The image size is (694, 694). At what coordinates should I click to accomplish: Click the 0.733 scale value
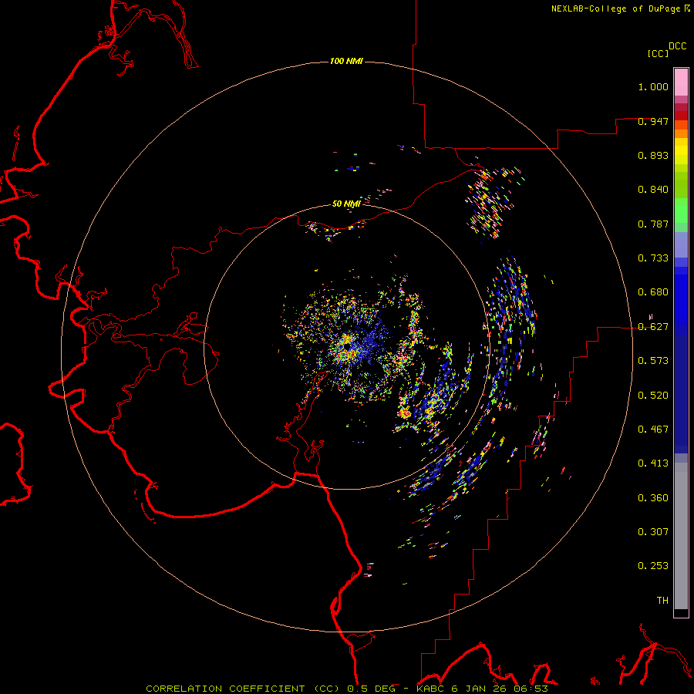653,258
